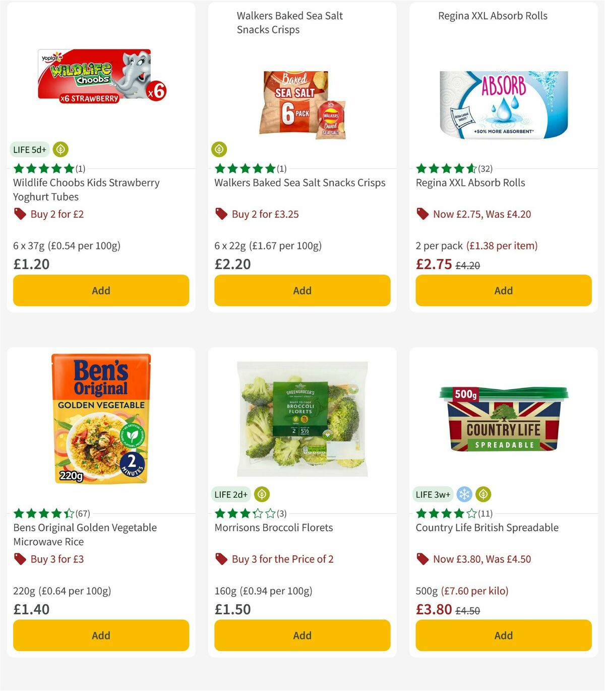Click the red offer tag icon beside Buy 2 for £2
The width and height of the screenshot is (605, 691).
click(20, 214)
